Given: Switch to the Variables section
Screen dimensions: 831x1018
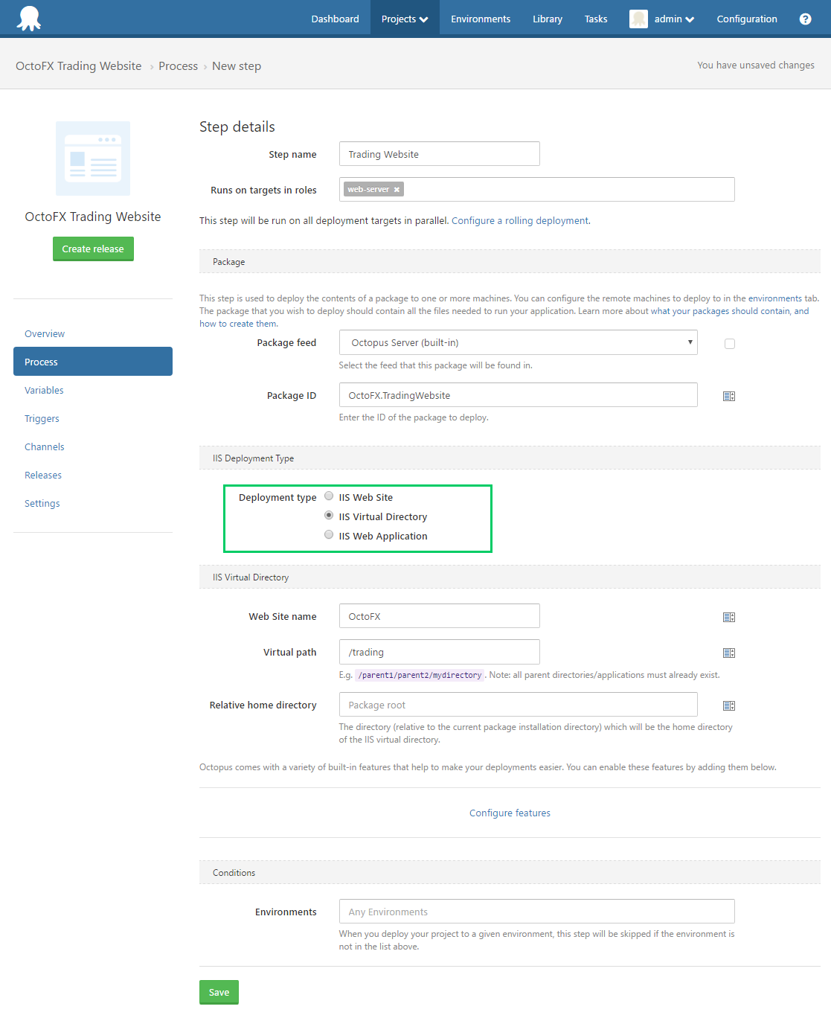Looking at the screenshot, I should (44, 390).
